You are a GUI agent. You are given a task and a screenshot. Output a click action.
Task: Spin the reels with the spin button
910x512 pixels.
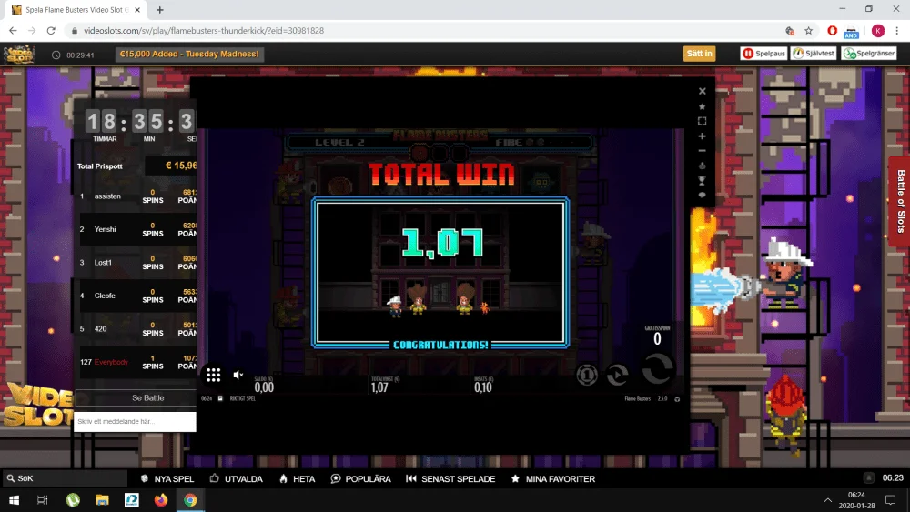tap(658, 369)
